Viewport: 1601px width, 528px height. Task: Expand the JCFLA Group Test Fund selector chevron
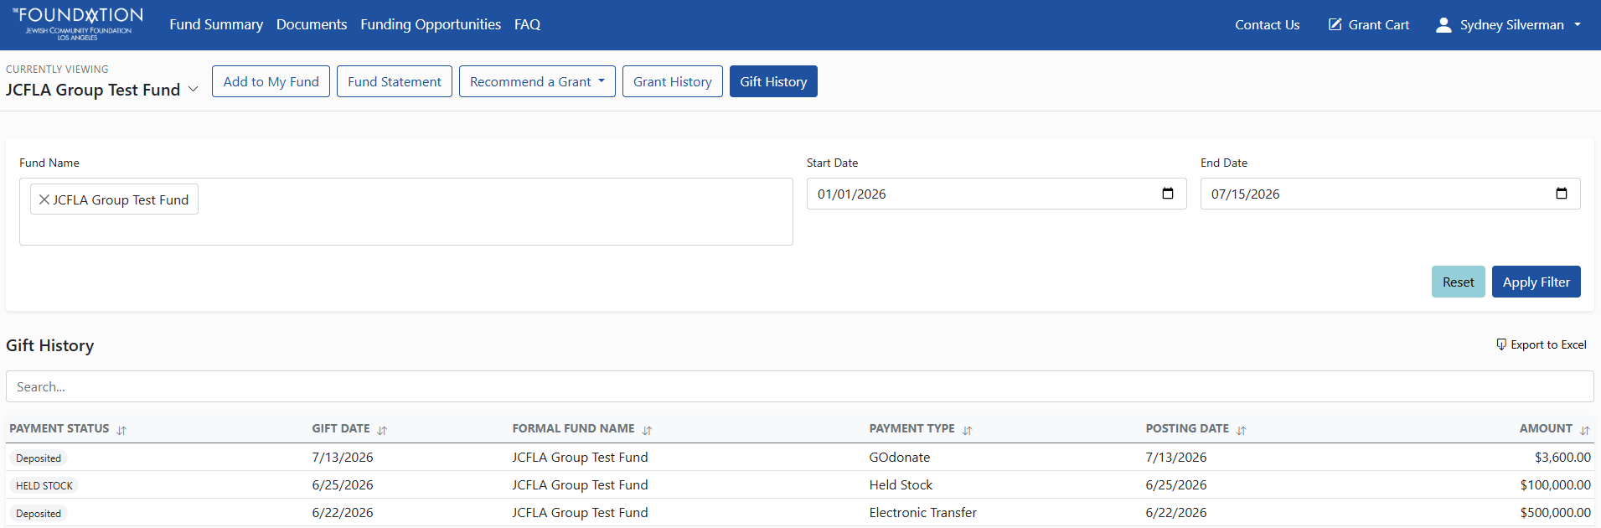[193, 89]
